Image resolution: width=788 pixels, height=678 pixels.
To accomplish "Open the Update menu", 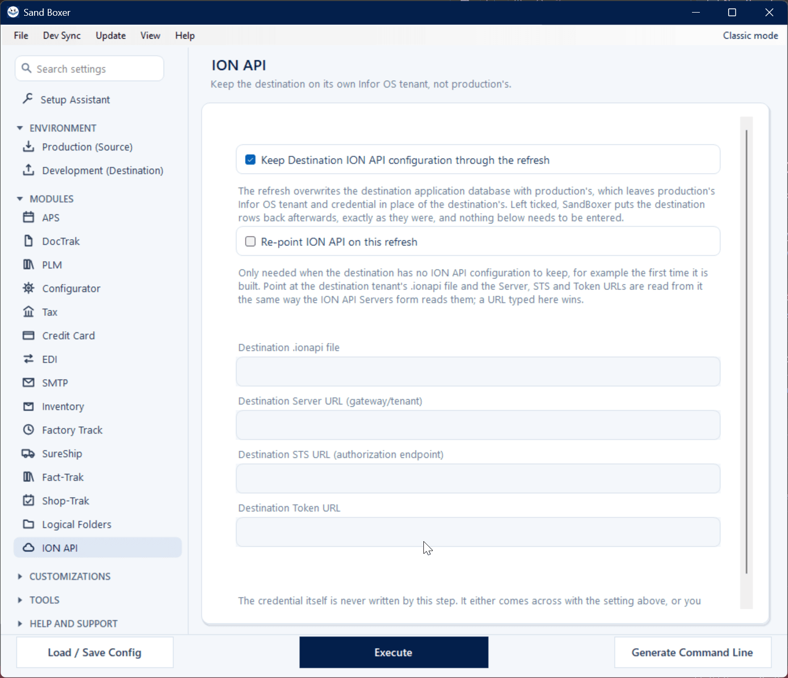I will tap(111, 35).
